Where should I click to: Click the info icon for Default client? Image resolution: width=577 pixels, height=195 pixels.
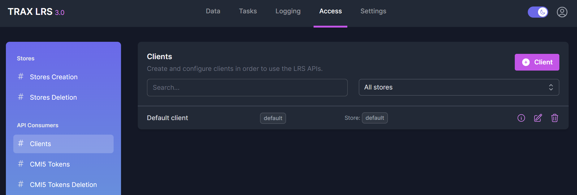tap(521, 118)
